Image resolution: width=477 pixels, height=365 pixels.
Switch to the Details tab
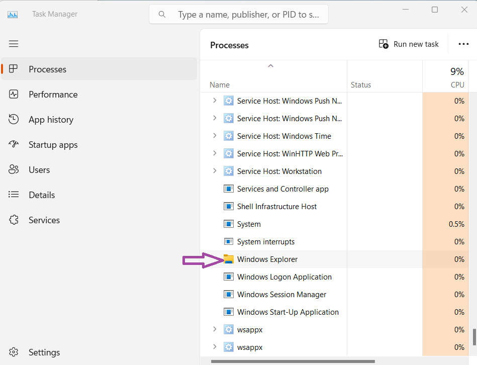pos(42,195)
